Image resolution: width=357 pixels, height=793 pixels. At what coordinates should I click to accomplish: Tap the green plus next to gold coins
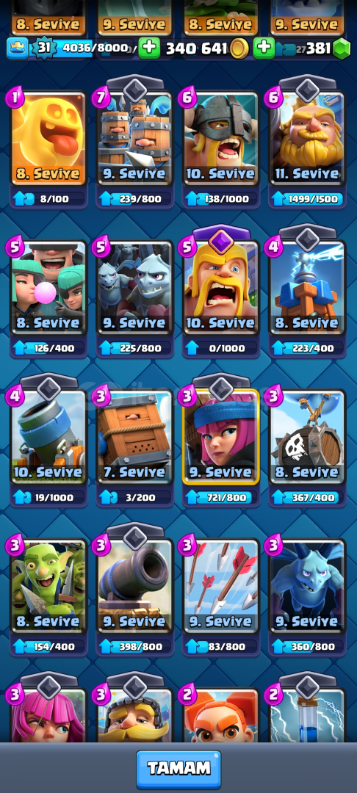[x=149, y=48]
